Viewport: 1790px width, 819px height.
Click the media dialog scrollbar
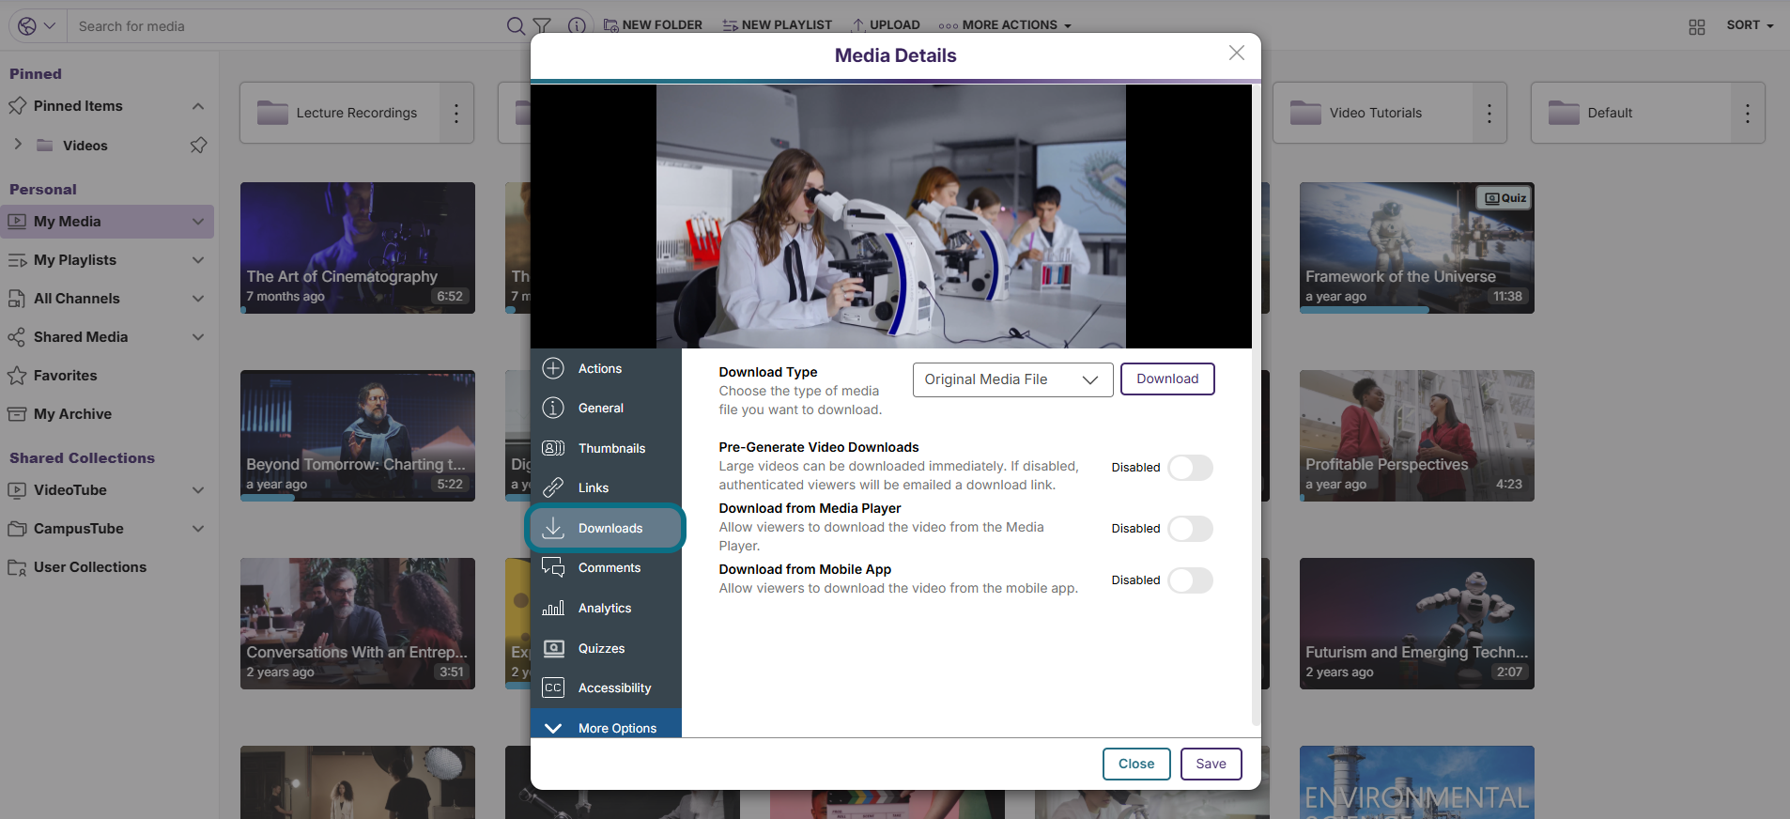1256,404
